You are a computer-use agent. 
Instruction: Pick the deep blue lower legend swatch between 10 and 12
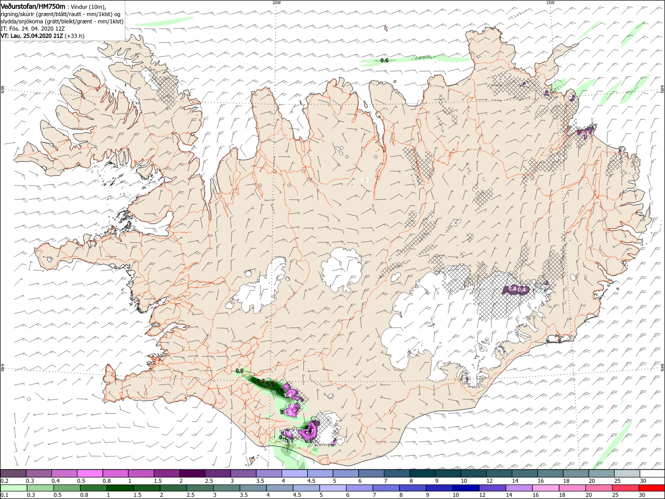point(464,488)
